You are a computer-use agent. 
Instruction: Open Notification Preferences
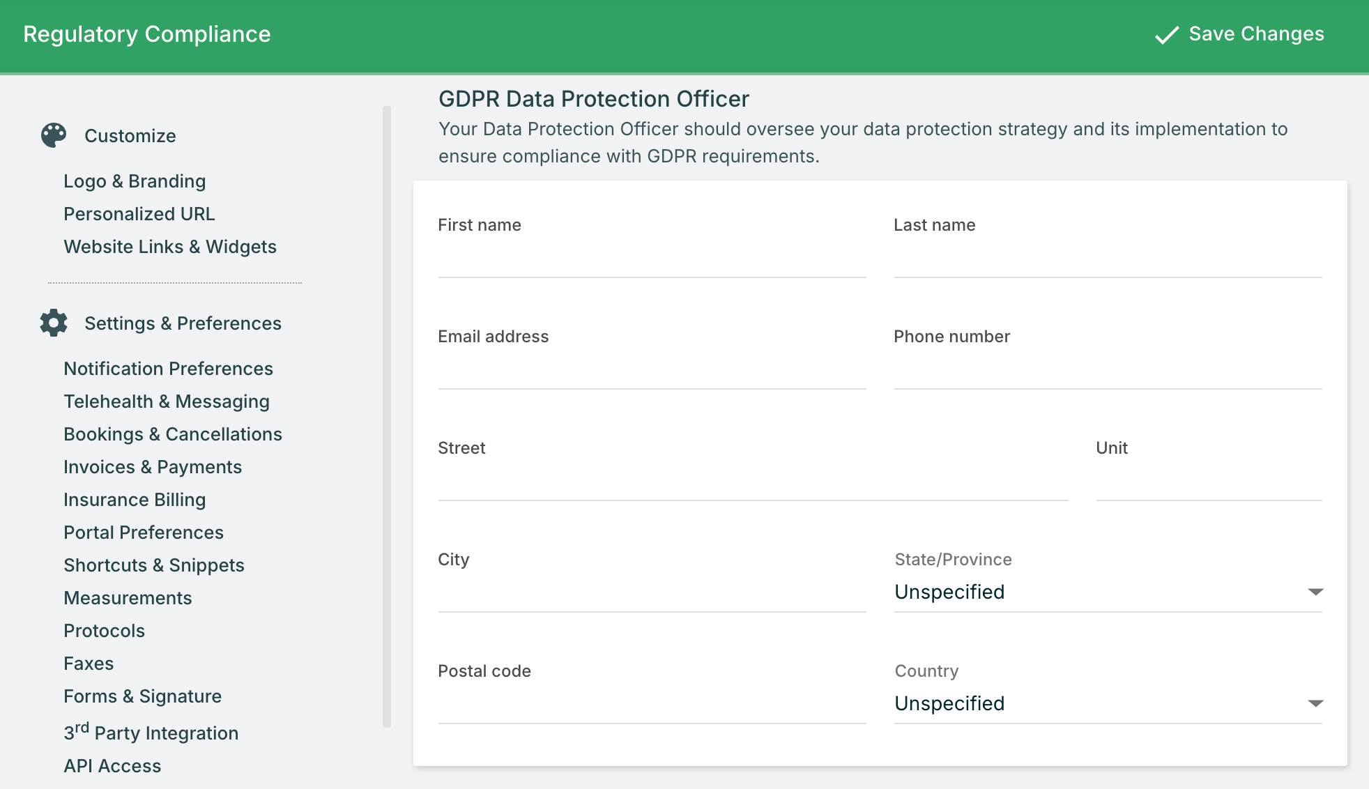coord(168,369)
